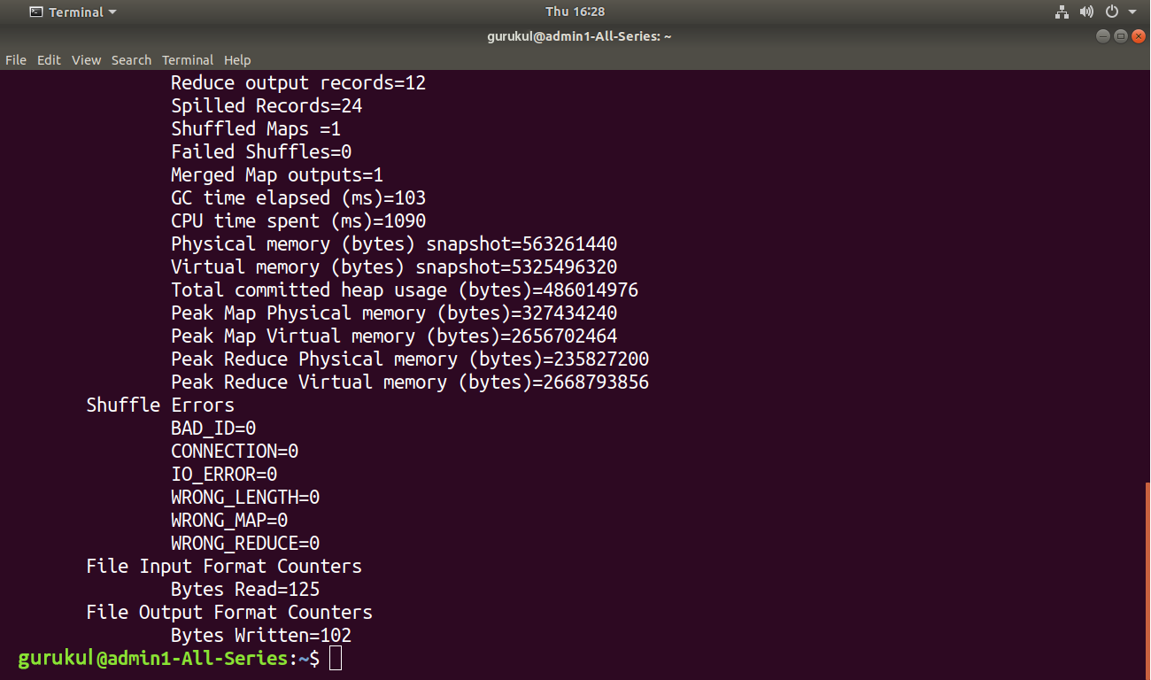Viewport: 1151px width, 680px height.
Task: Open the View menu
Action: 87,60
